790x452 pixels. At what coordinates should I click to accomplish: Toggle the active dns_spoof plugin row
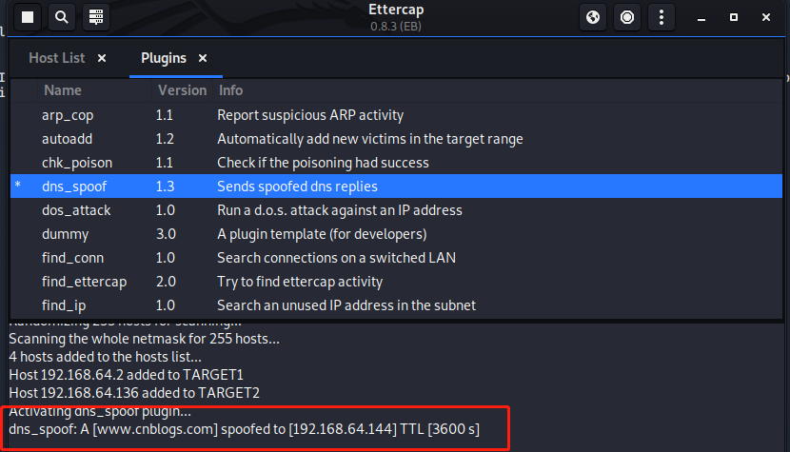pos(67,187)
